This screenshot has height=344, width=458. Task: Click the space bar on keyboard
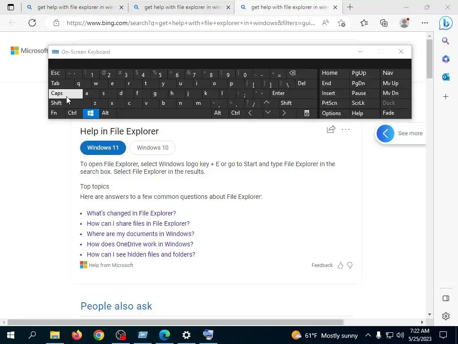164,113
